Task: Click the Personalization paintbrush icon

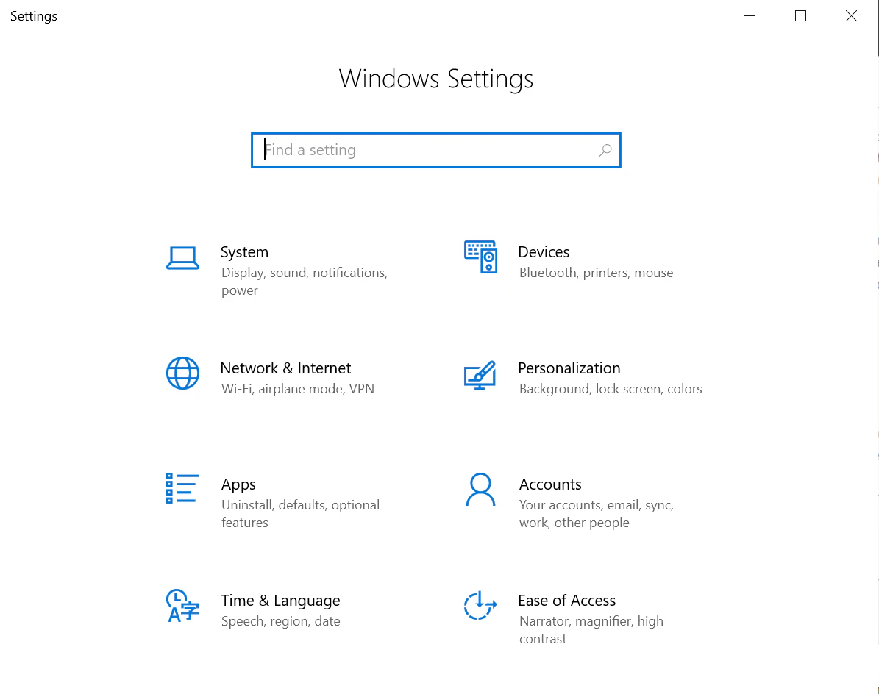Action: click(480, 375)
